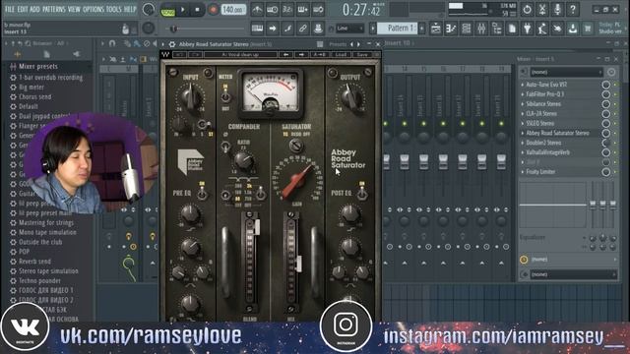Select 'Outside the club' preset
This screenshot has height=354, width=630.
[x=40, y=242]
